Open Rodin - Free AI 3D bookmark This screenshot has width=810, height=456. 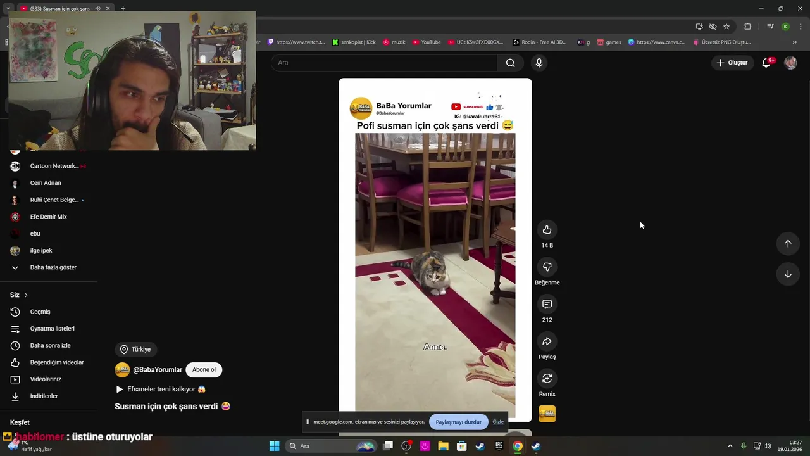539,42
